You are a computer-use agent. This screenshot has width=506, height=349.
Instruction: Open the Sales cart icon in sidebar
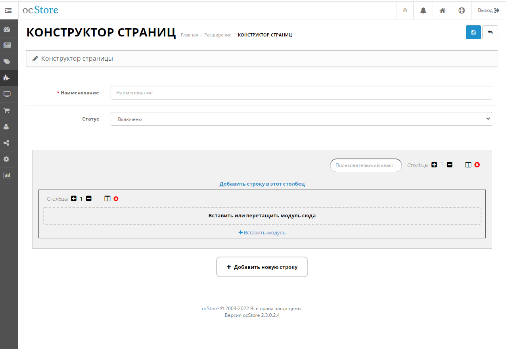pyautogui.click(x=7, y=111)
